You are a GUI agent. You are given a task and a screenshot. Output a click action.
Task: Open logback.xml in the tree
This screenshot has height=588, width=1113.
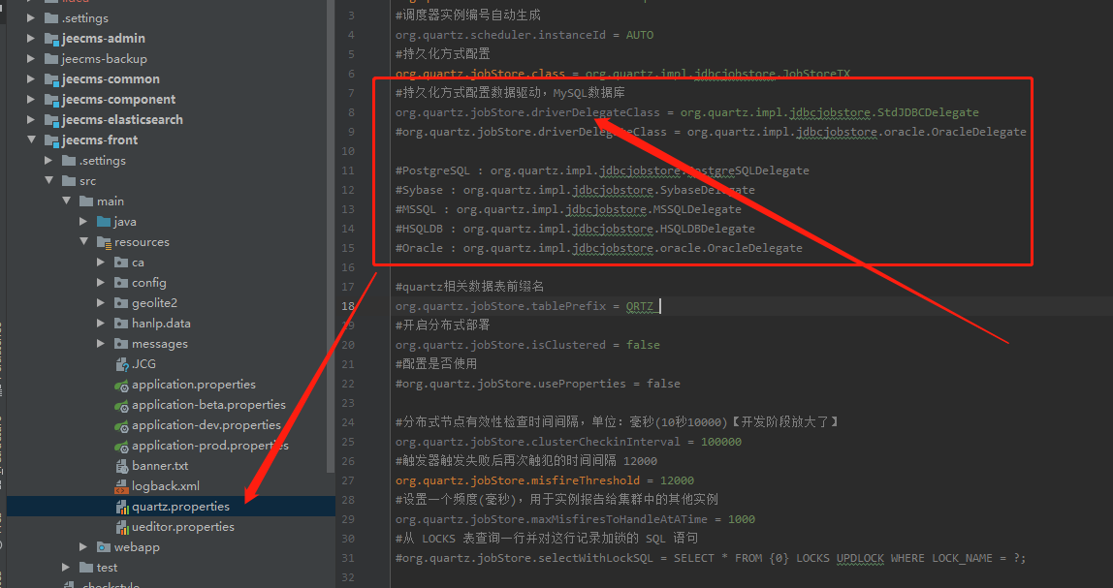166,486
